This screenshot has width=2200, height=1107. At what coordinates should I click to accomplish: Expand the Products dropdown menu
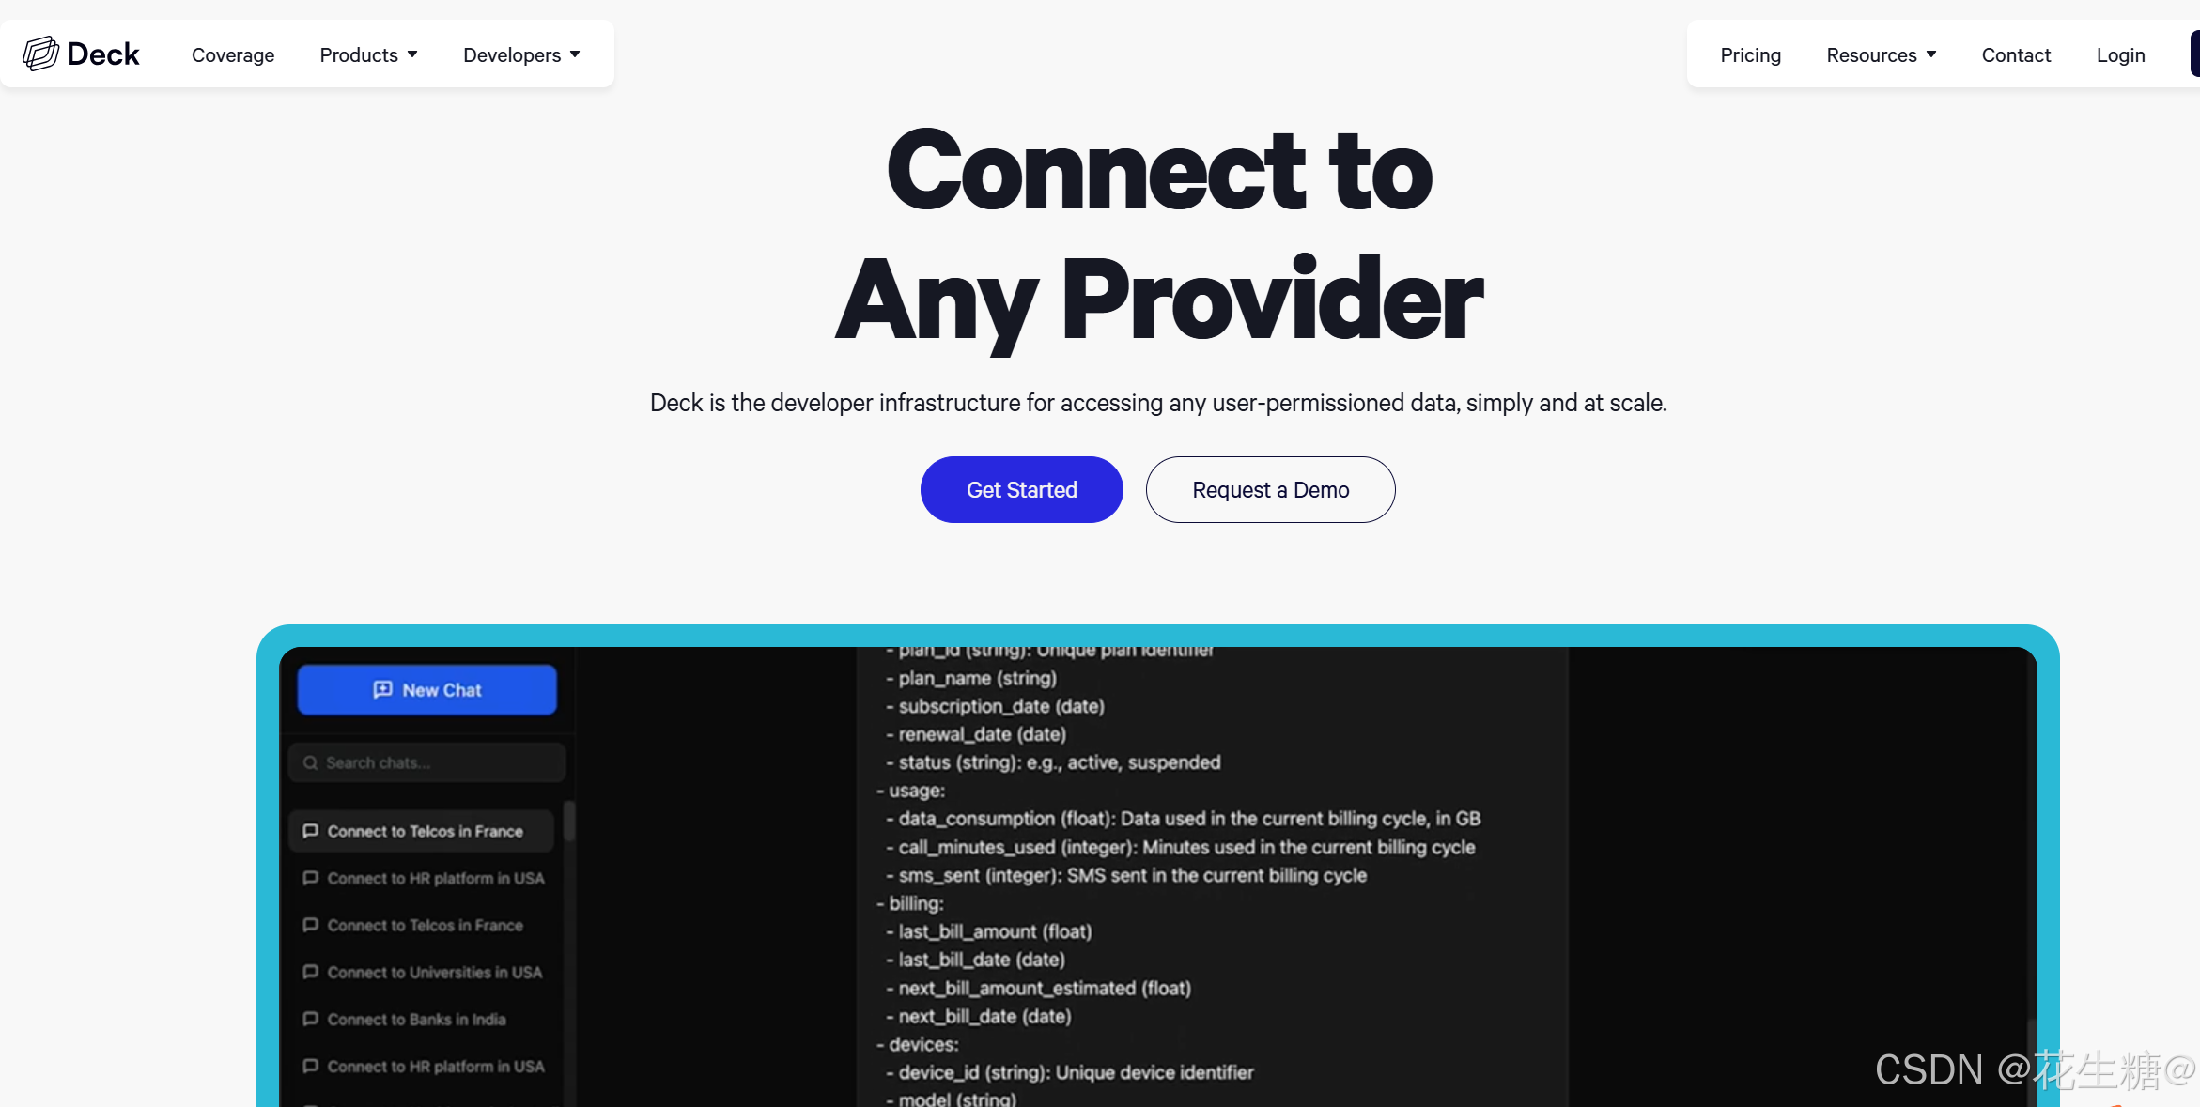[x=369, y=55]
